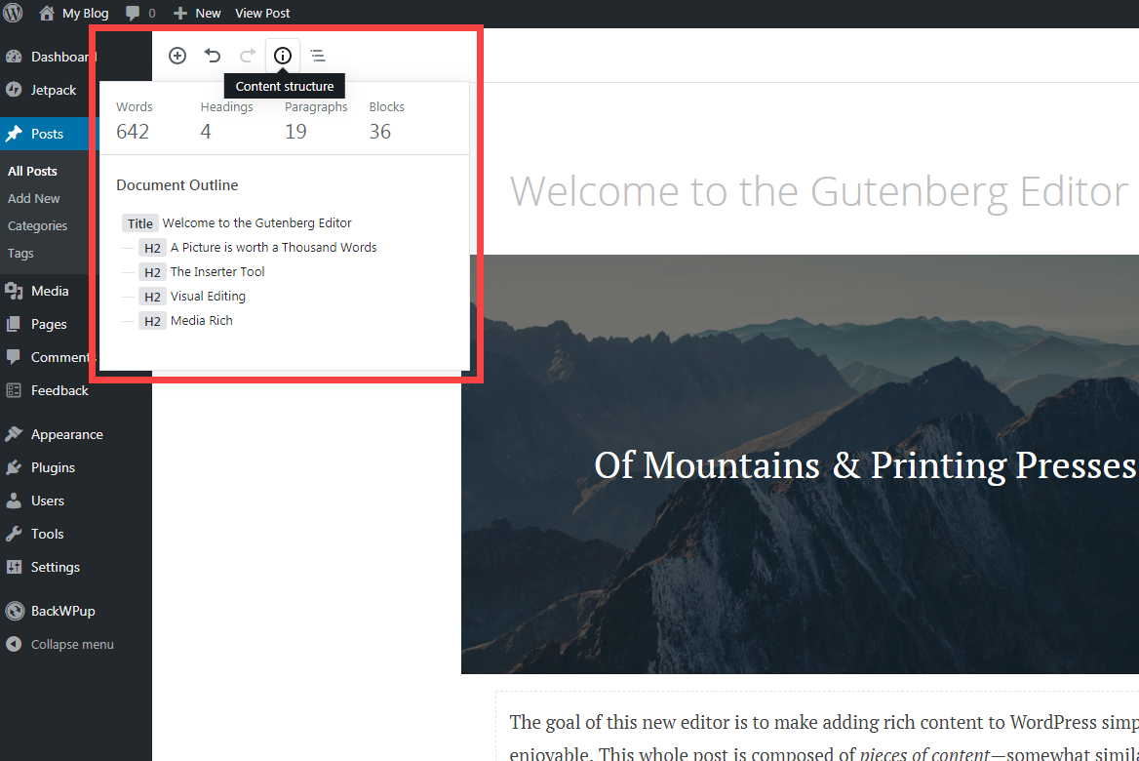Open Feedback menu

[59, 390]
